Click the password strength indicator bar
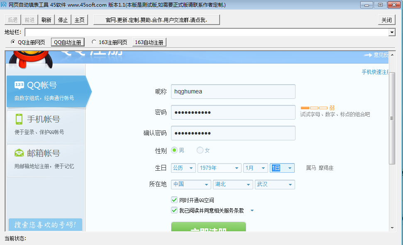Image resolution: width=403 pixels, height=245 pixels. click(314, 108)
